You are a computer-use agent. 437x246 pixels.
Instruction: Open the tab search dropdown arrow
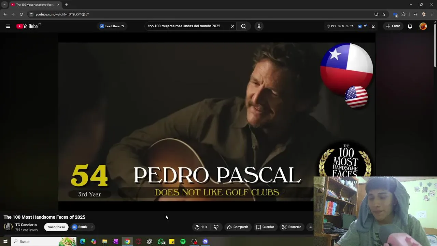[x=4, y=5]
